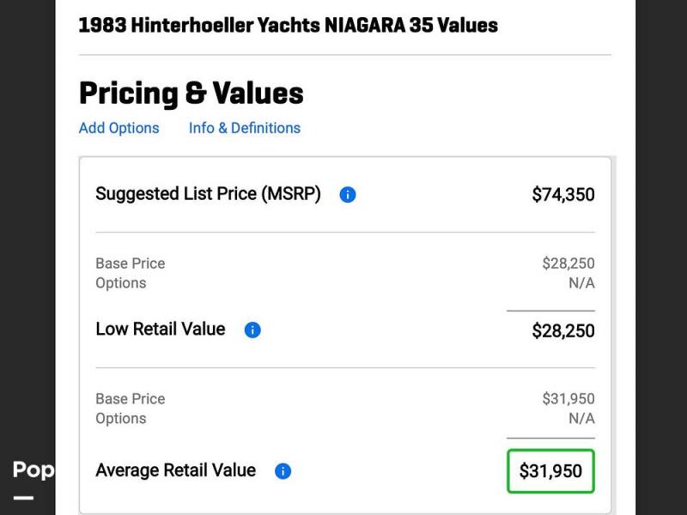Click the gray $31,950 base price amount
Screen dimensions: 687x515
coord(568,399)
